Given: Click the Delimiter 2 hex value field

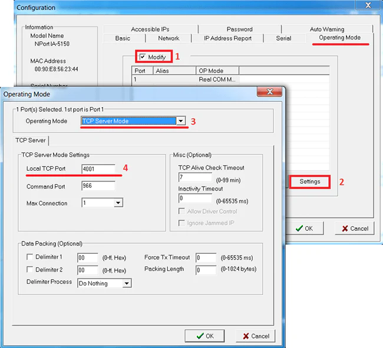Looking at the screenshot, I should click(88, 270).
